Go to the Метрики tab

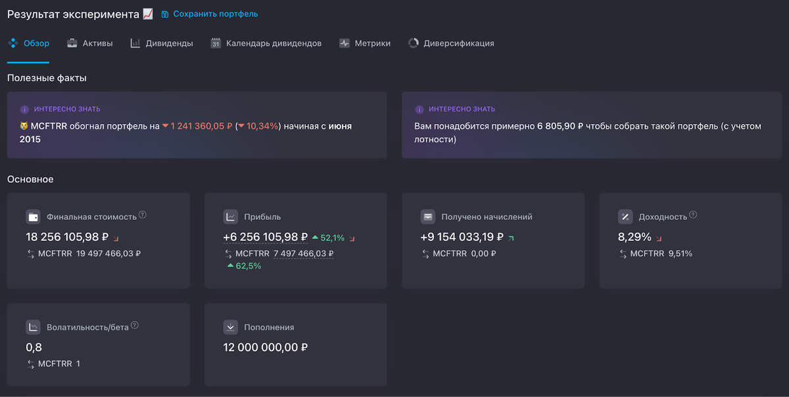tap(365, 43)
